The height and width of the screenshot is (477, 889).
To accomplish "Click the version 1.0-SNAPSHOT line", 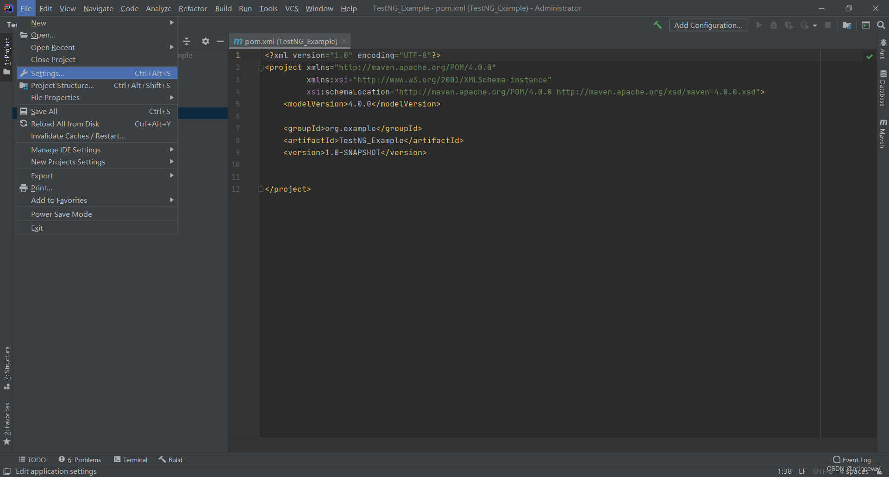I will click(x=355, y=152).
